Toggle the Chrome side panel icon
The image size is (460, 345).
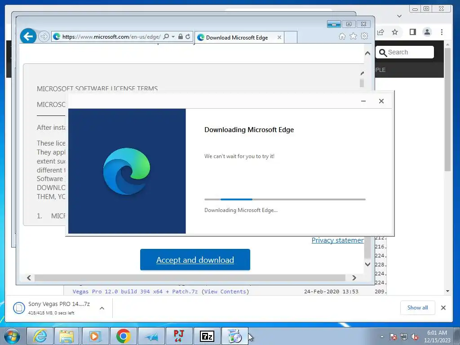(x=413, y=32)
